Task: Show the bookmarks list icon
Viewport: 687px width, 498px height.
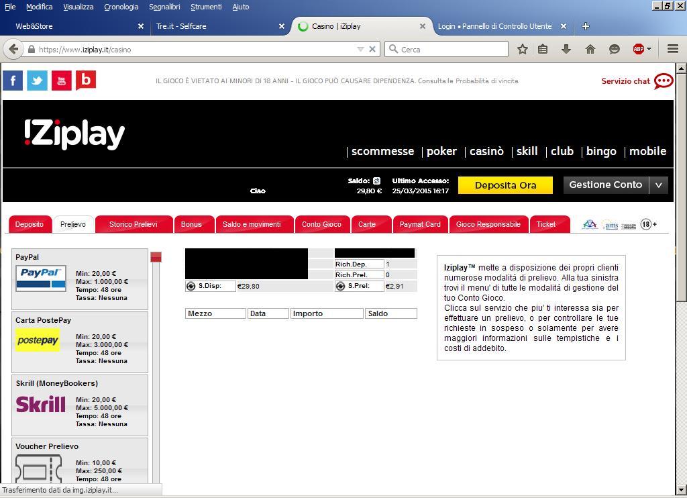Action: (x=542, y=49)
